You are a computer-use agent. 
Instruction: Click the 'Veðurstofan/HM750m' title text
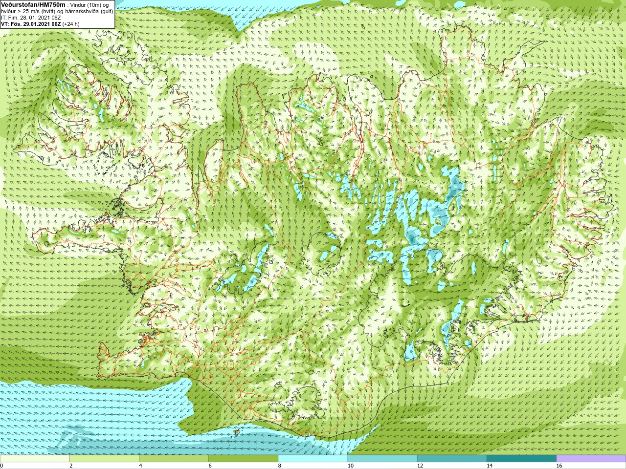(x=33, y=4)
